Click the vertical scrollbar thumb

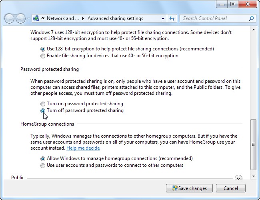pyautogui.click(x=253, y=144)
